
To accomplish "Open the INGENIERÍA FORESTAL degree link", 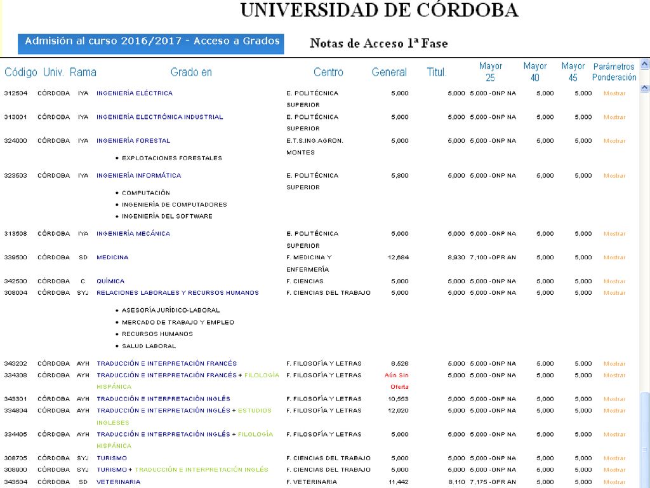I will click(x=133, y=140).
